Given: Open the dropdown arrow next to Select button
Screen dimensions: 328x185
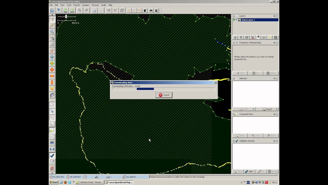Looking at the screenshot, I should [x=253, y=109].
